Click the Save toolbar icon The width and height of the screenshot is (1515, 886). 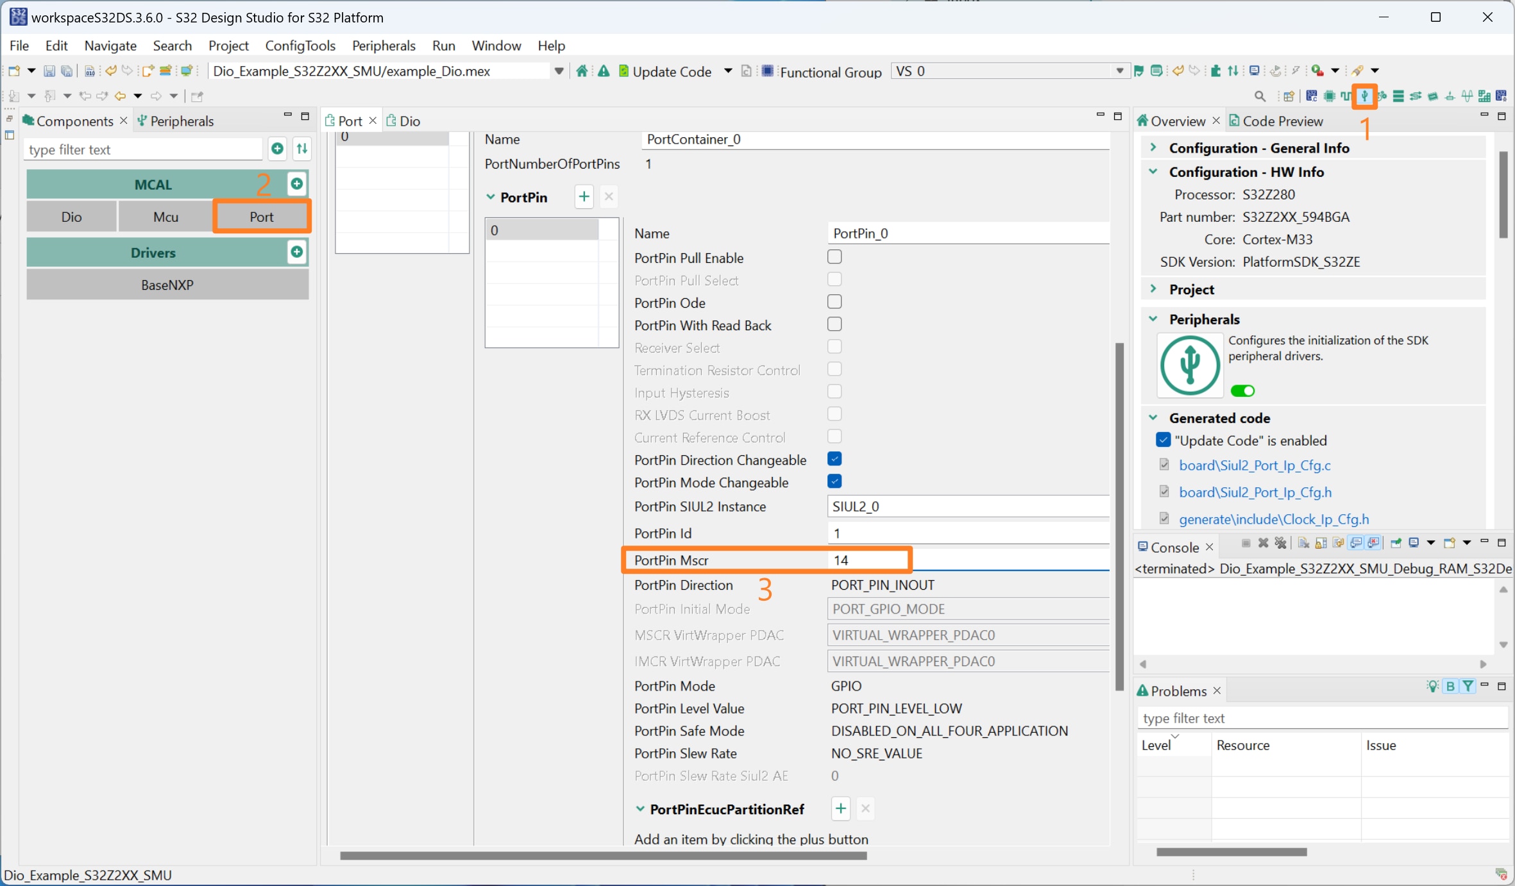(49, 71)
